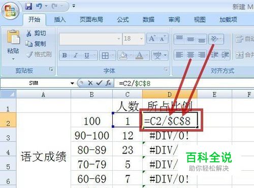This screenshot has width=254, height=188.
Task: Expand the 粘贴 options arrow
Action: pos(13,59)
